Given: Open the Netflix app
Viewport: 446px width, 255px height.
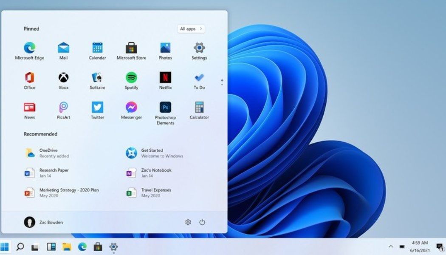Looking at the screenshot, I should tap(165, 81).
